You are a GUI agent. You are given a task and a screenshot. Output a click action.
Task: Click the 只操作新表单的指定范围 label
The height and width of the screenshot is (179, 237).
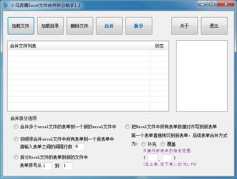pyautogui.click(x=168, y=151)
